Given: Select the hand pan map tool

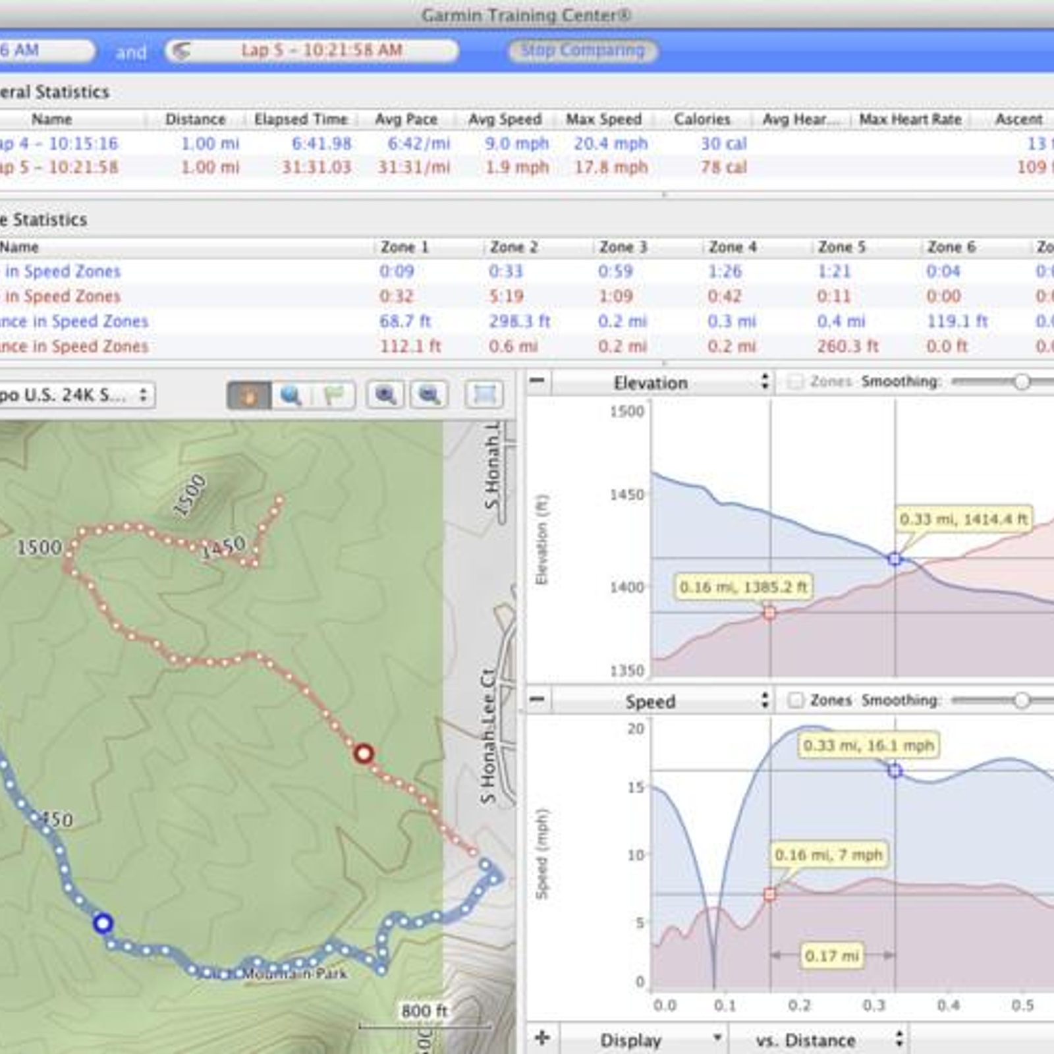Looking at the screenshot, I should point(248,395).
